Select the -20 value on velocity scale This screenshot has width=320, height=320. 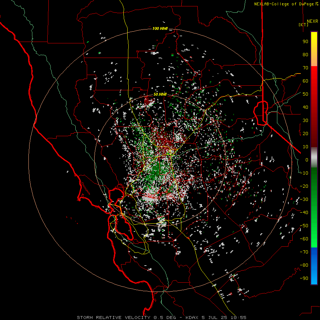click(x=304, y=186)
